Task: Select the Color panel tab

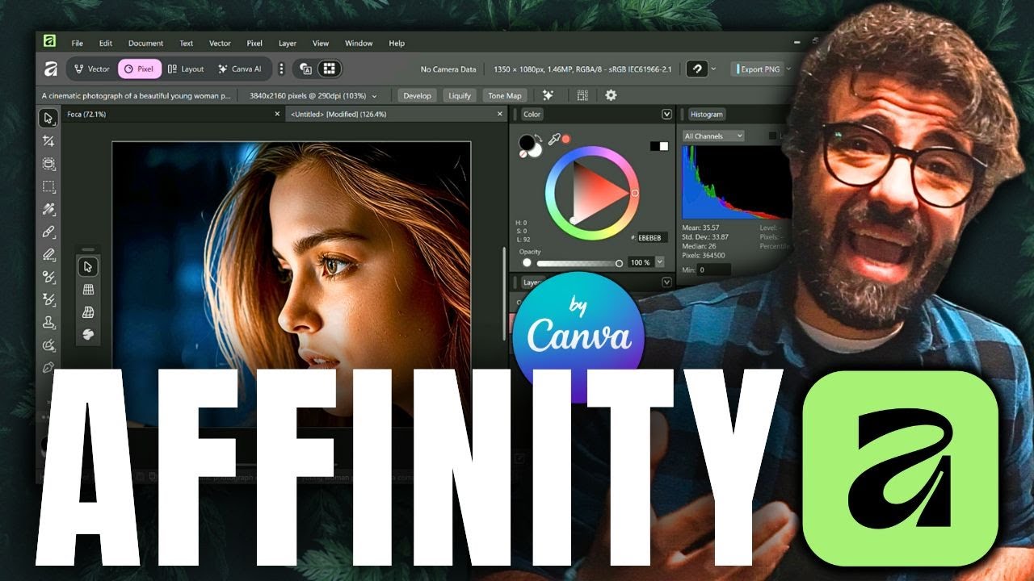Action: (532, 115)
